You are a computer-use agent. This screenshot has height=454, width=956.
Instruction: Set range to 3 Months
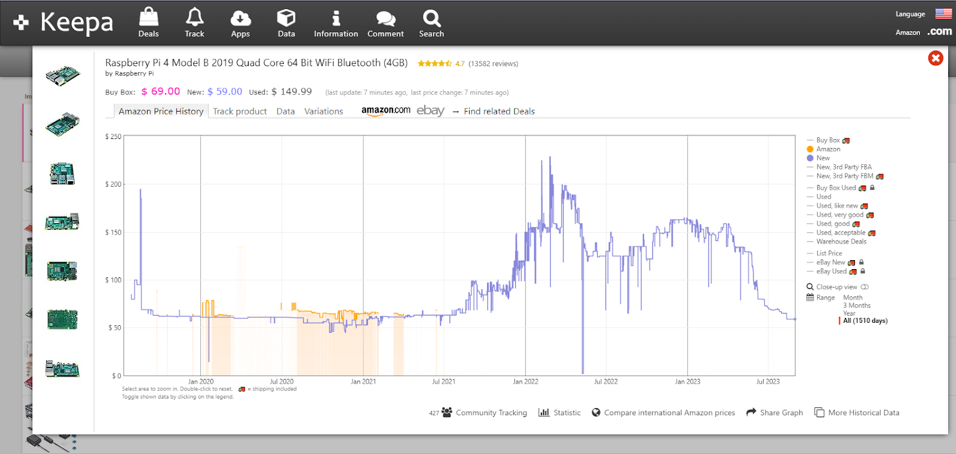(x=857, y=305)
